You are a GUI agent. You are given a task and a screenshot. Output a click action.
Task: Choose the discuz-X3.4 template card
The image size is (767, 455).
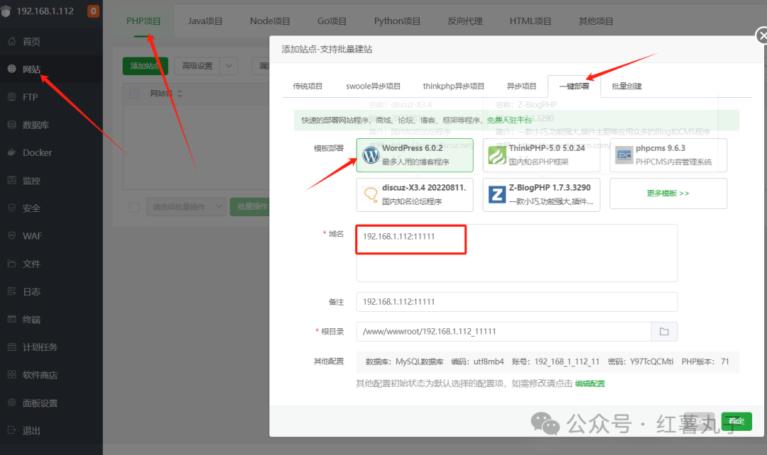pos(415,195)
